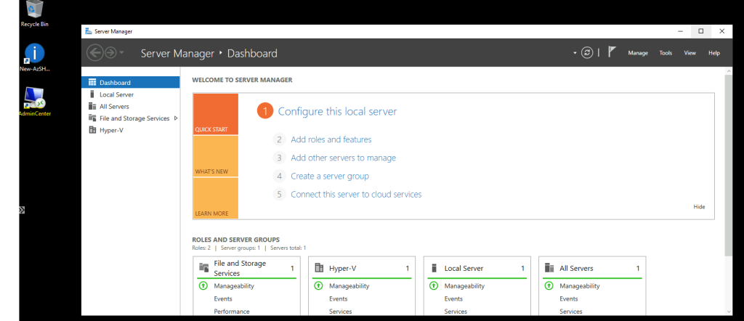Click Manageability status icon in Local Server tile
This screenshot has width=744, height=321.
434,286
